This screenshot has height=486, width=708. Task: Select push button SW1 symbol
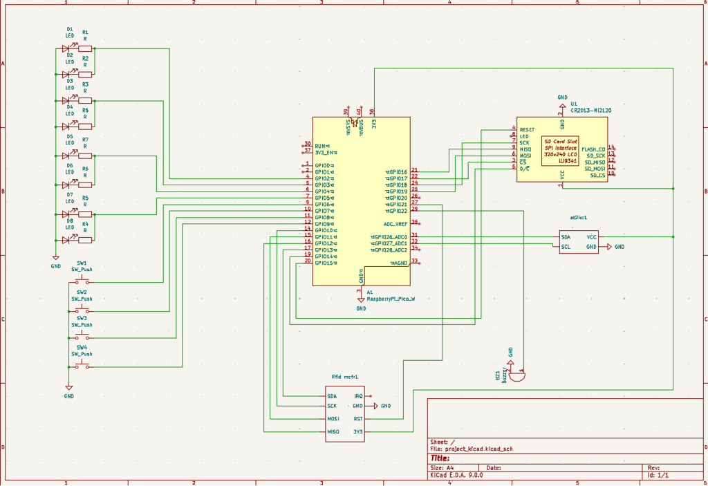(x=82, y=281)
